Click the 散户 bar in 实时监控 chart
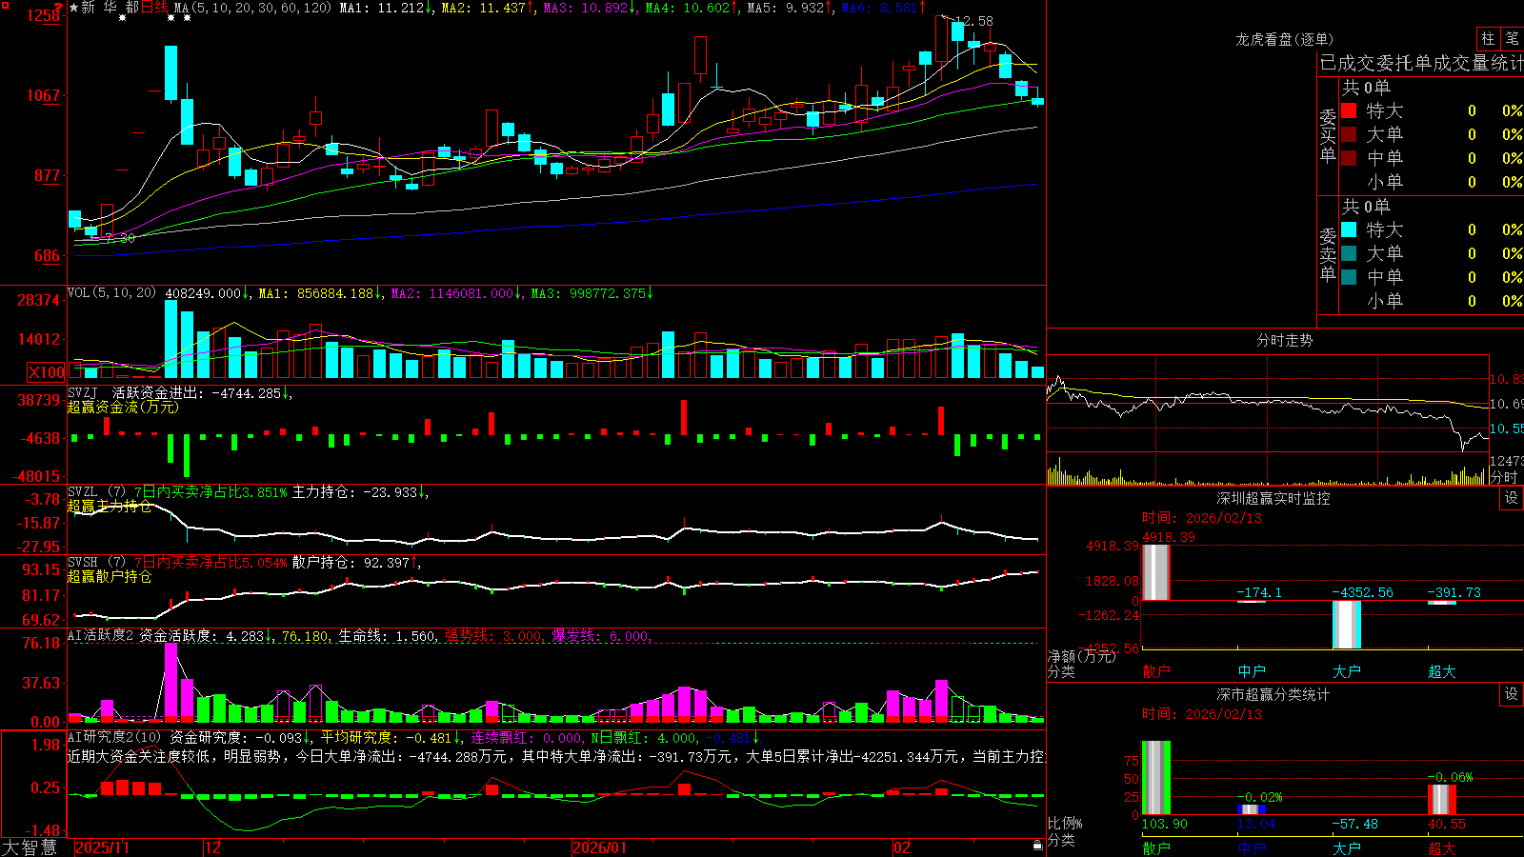1524x857 pixels. point(1156,572)
